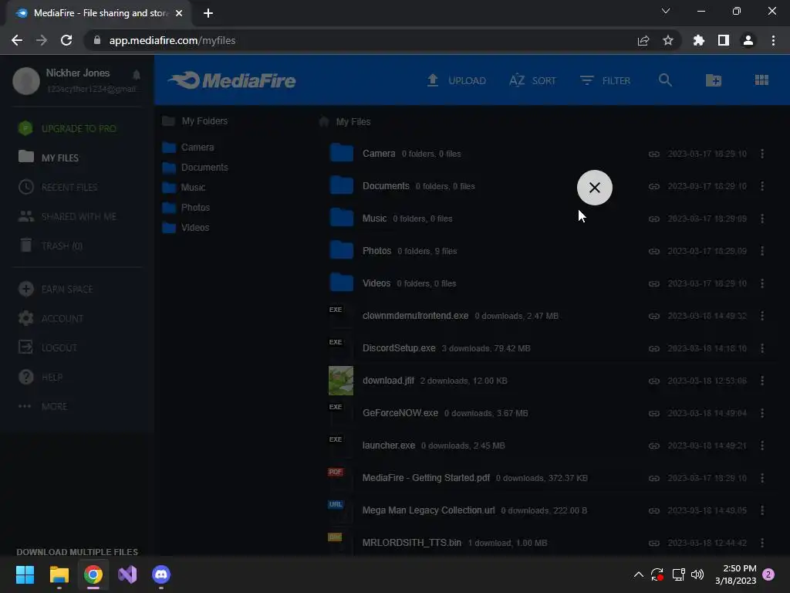
Task: Open Account settings
Action: (50, 318)
